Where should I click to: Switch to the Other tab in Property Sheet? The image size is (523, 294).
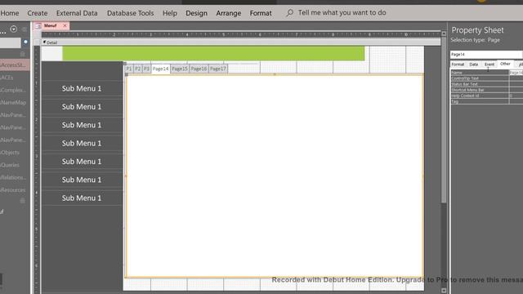click(x=505, y=64)
